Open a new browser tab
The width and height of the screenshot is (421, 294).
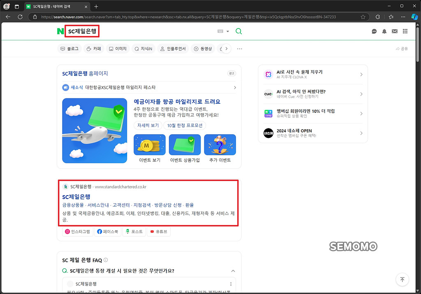click(x=96, y=7)
